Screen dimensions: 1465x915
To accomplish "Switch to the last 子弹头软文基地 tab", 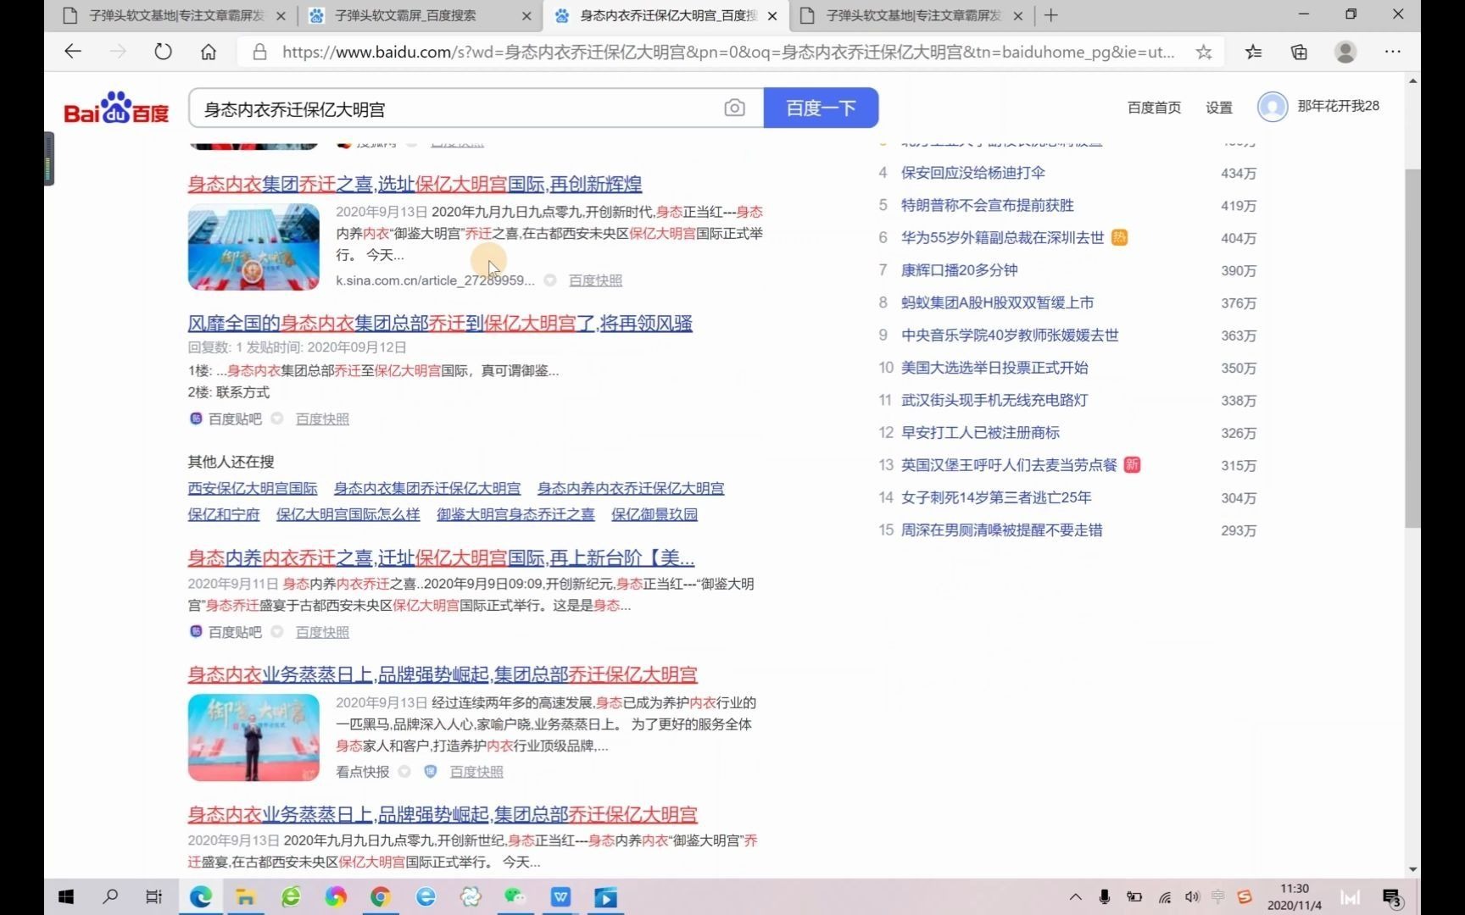I will pyautogui.click(x=911, y=15).
